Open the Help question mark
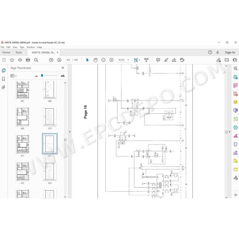This screenshot has width=239, height=239. [210, 53]
